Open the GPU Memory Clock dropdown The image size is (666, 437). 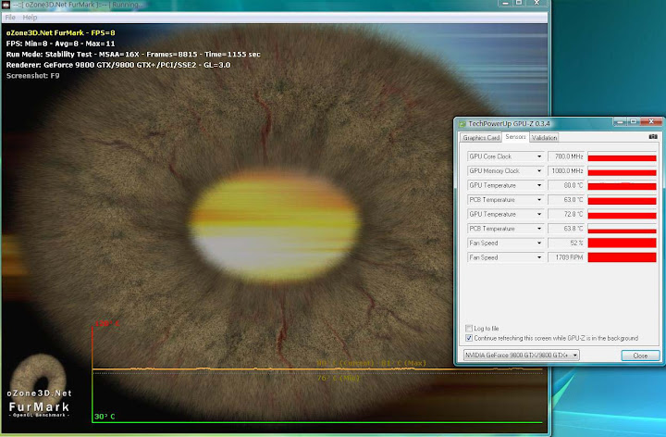tap(538, 171)
